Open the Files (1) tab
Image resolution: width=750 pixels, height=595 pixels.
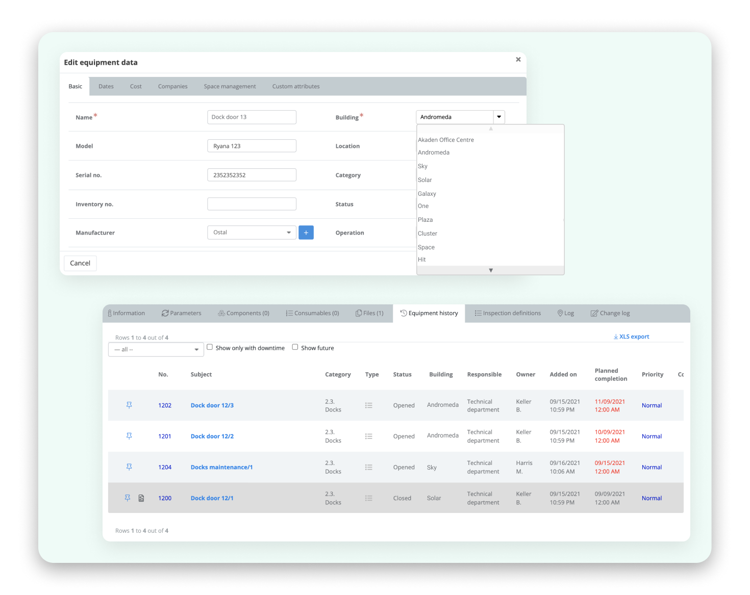(x=370, y=314)
